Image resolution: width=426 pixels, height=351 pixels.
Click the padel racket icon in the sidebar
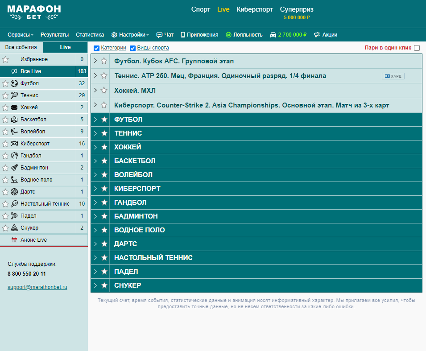(14, 216)
